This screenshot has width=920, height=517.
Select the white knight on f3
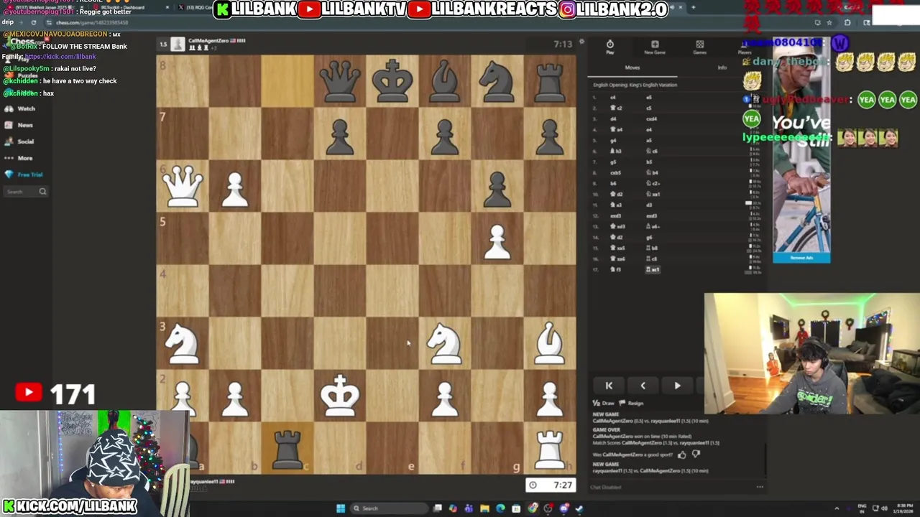(x=444, y=343)
